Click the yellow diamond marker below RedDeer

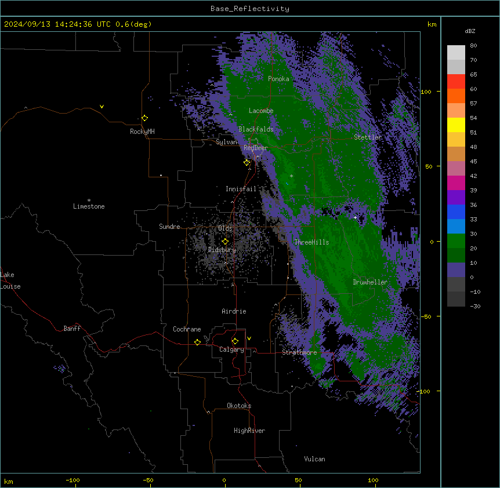(247, 163)
